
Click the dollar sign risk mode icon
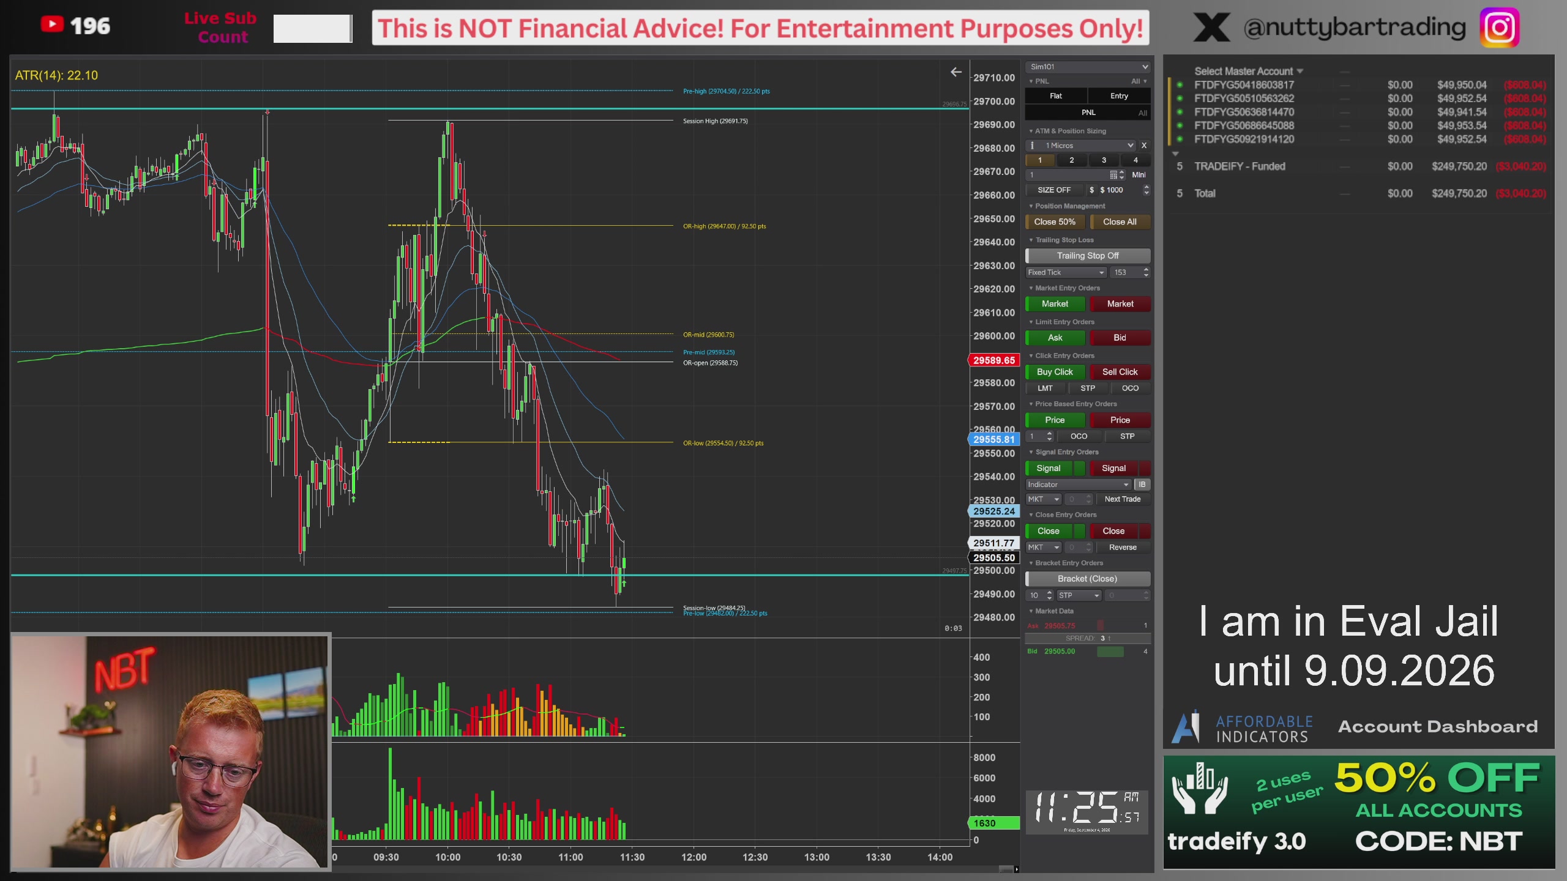tap(1091, 190)
